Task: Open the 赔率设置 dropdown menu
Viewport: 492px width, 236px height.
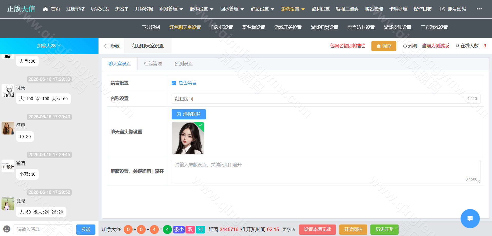Action: click(x=201, y=9)
